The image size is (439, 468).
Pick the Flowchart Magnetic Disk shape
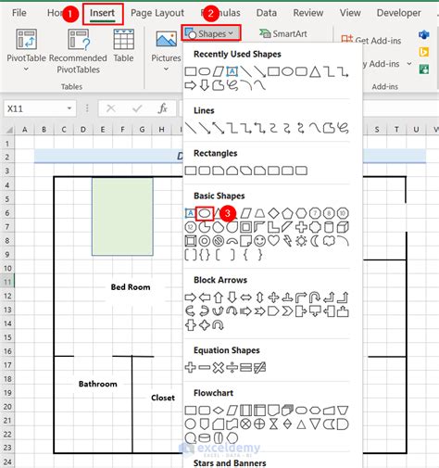[205, 437]
